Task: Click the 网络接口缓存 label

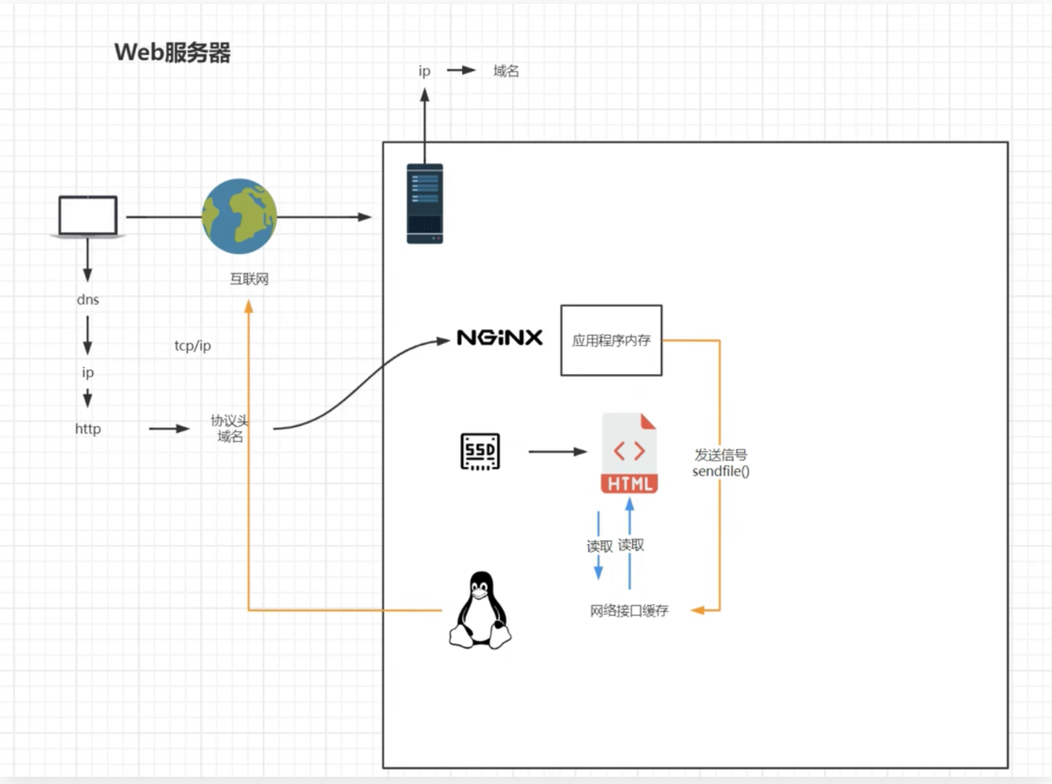Action: (x=629, y=611)
